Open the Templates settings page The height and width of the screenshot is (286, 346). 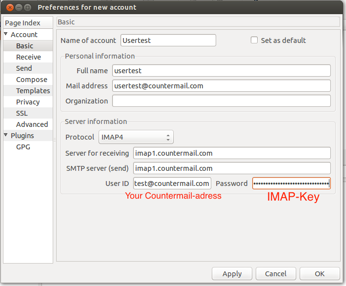(28, 91)
